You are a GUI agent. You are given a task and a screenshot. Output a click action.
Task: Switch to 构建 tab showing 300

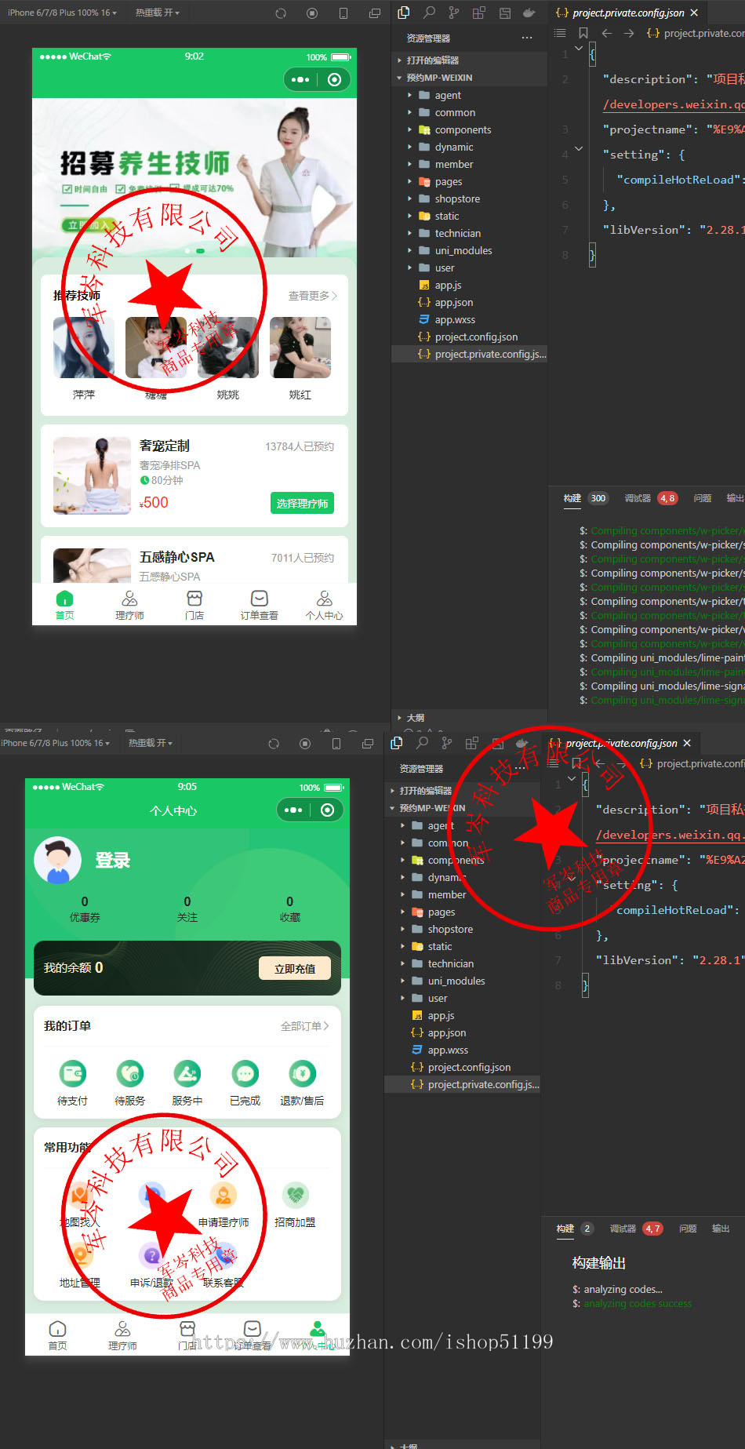[585, 498]
